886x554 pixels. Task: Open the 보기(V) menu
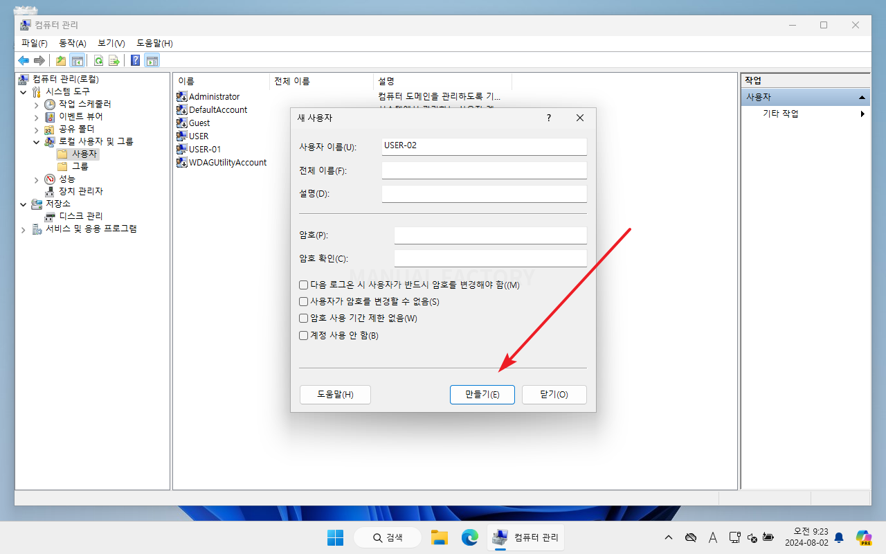point(111,43)
